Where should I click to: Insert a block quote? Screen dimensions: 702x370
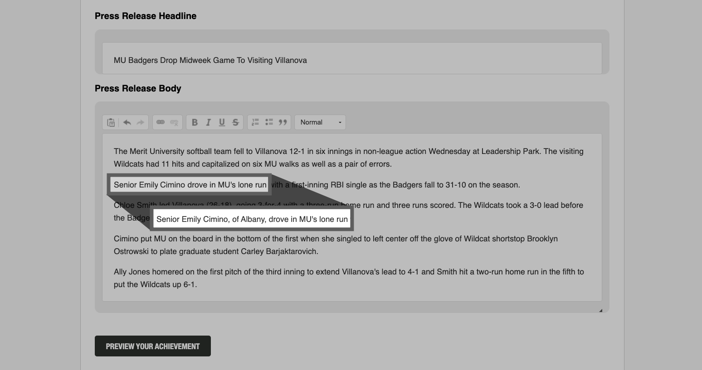coord(283,122)
